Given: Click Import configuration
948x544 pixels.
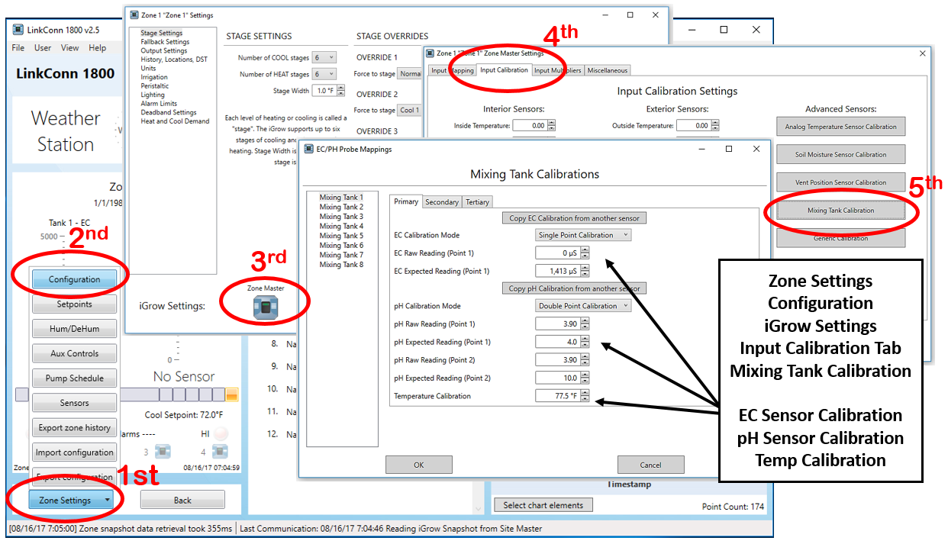Looking at the screenshot, I should (74, 452).
